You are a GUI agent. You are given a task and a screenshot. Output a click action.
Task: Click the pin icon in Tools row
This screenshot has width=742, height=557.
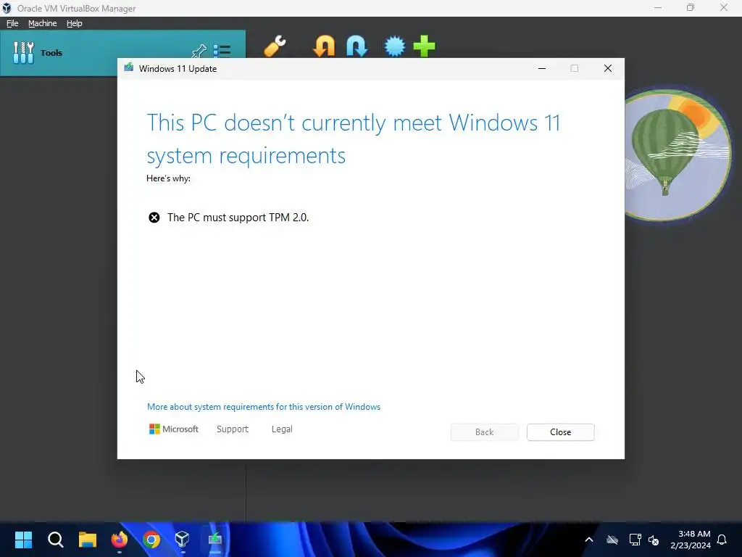[199, 51]
